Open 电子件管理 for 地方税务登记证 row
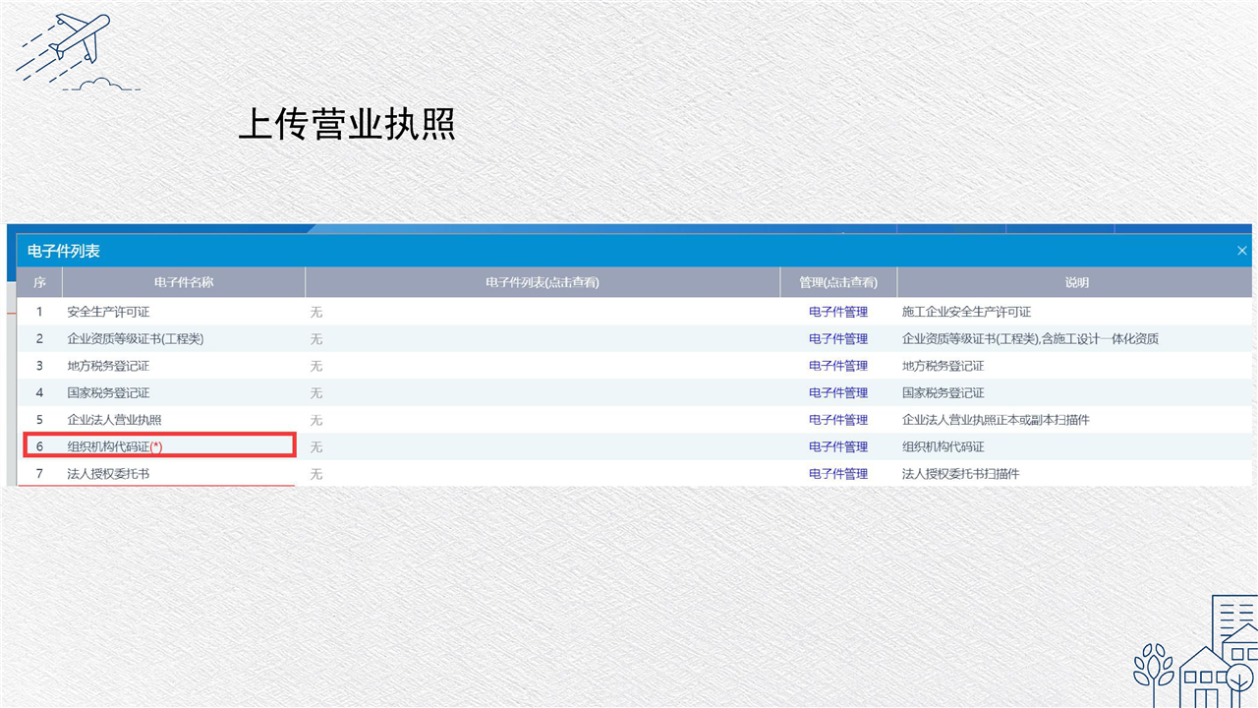 837,366
